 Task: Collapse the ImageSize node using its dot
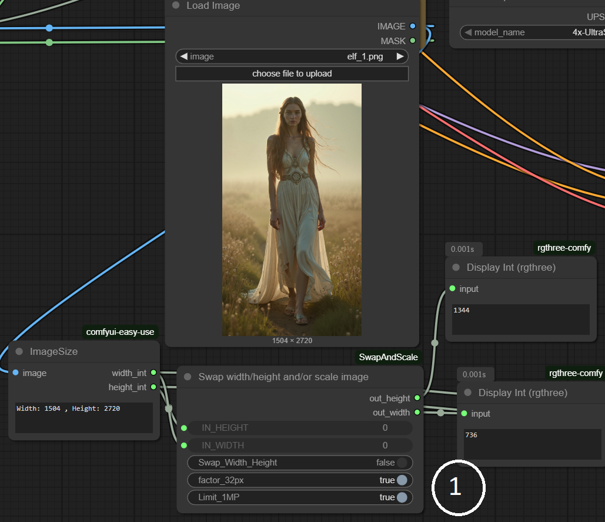click(19, 351)
